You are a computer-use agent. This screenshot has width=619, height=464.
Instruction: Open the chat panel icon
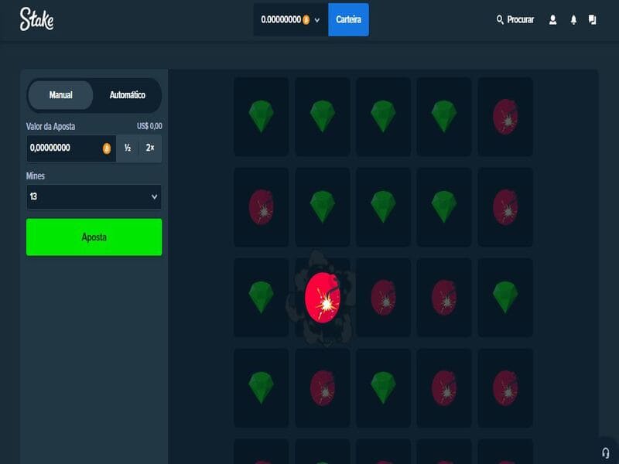[x=592, y=20]
